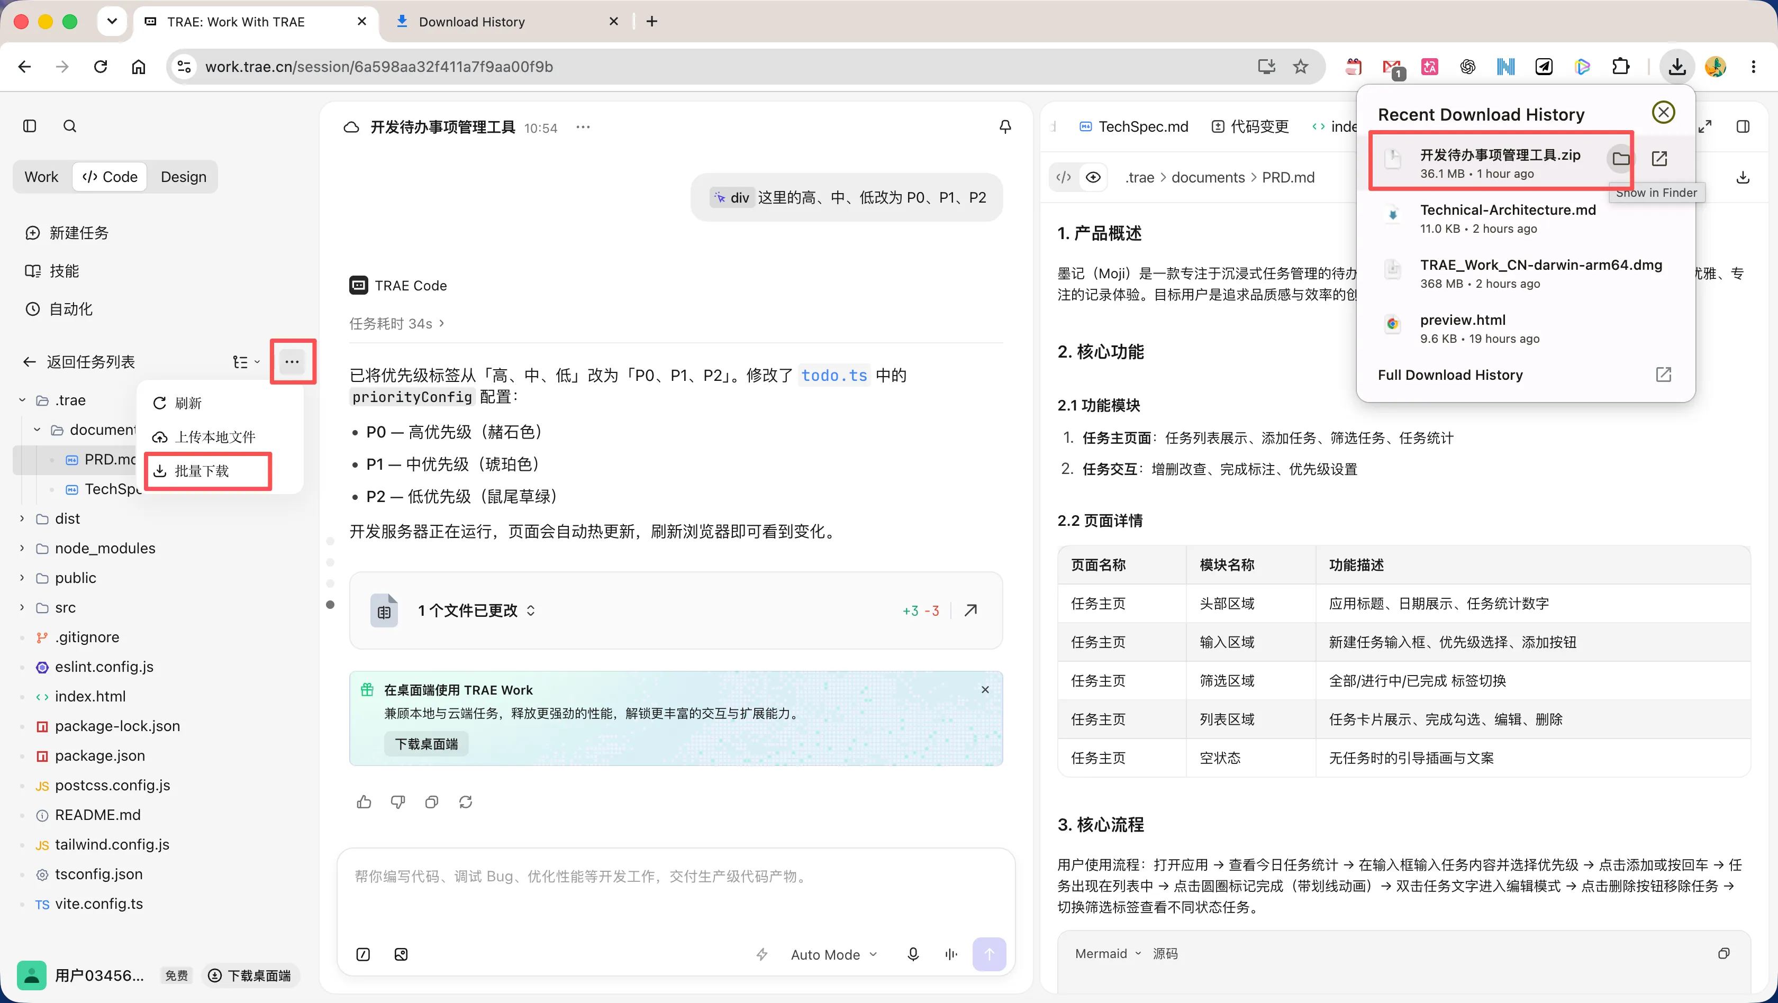Open the package.json file
1778x1003 pixels.
99,755
